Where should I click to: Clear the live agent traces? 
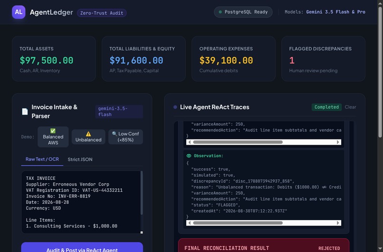coord(350,107)
